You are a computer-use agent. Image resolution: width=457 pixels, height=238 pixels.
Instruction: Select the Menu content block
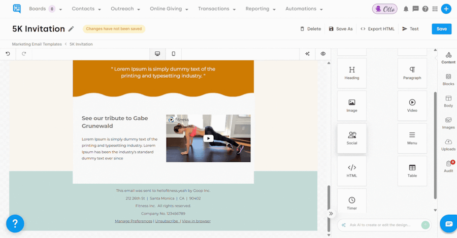pos(412,139)
